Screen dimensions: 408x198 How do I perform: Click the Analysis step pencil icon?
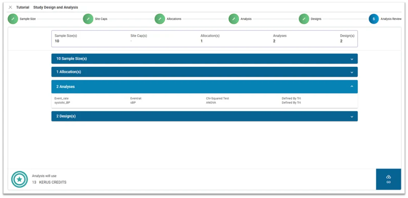tap(233, 19)
